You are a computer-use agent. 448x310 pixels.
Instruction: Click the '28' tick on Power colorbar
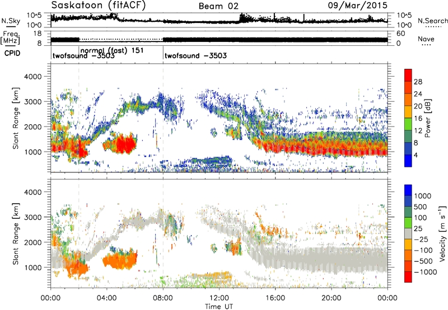point(418,82)
